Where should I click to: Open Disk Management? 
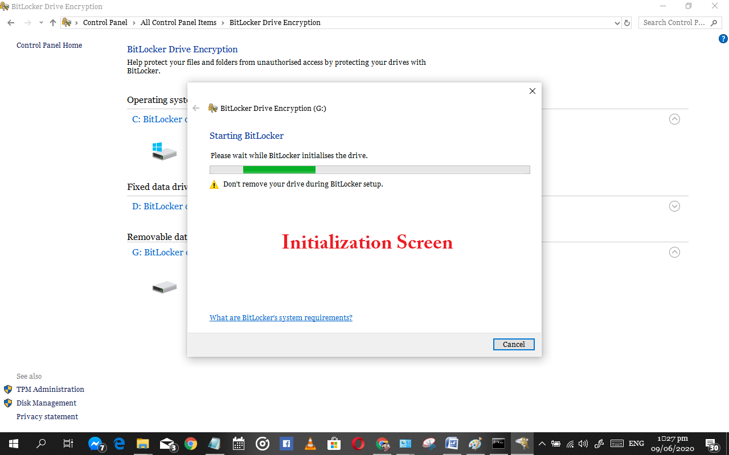point(46,403)
